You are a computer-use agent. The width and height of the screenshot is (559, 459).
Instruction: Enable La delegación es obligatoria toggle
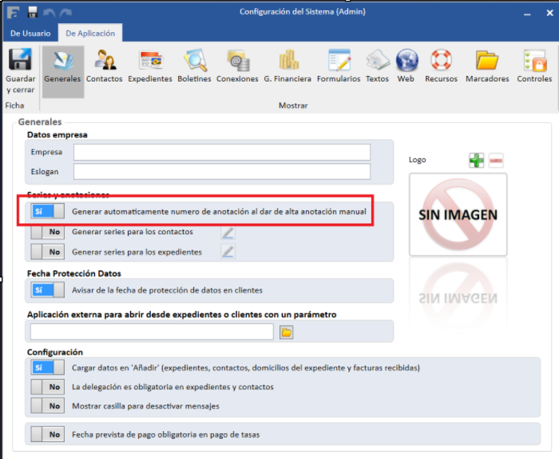(x=47, y=387)
